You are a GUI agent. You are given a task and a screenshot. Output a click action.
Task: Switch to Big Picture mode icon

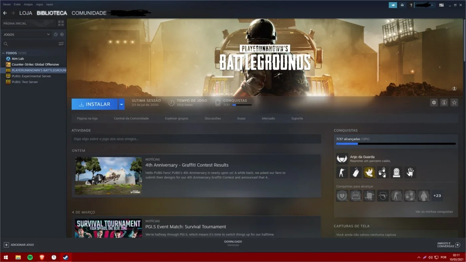[441, 5]
